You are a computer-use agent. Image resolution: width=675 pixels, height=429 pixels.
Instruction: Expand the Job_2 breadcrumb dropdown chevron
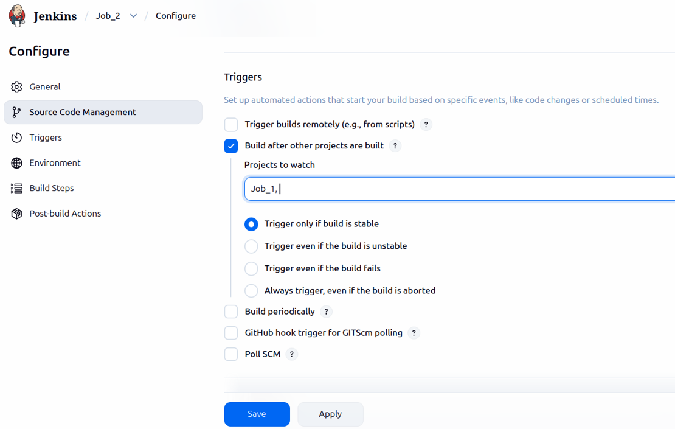pyautogui.click(x=133, y=16)
